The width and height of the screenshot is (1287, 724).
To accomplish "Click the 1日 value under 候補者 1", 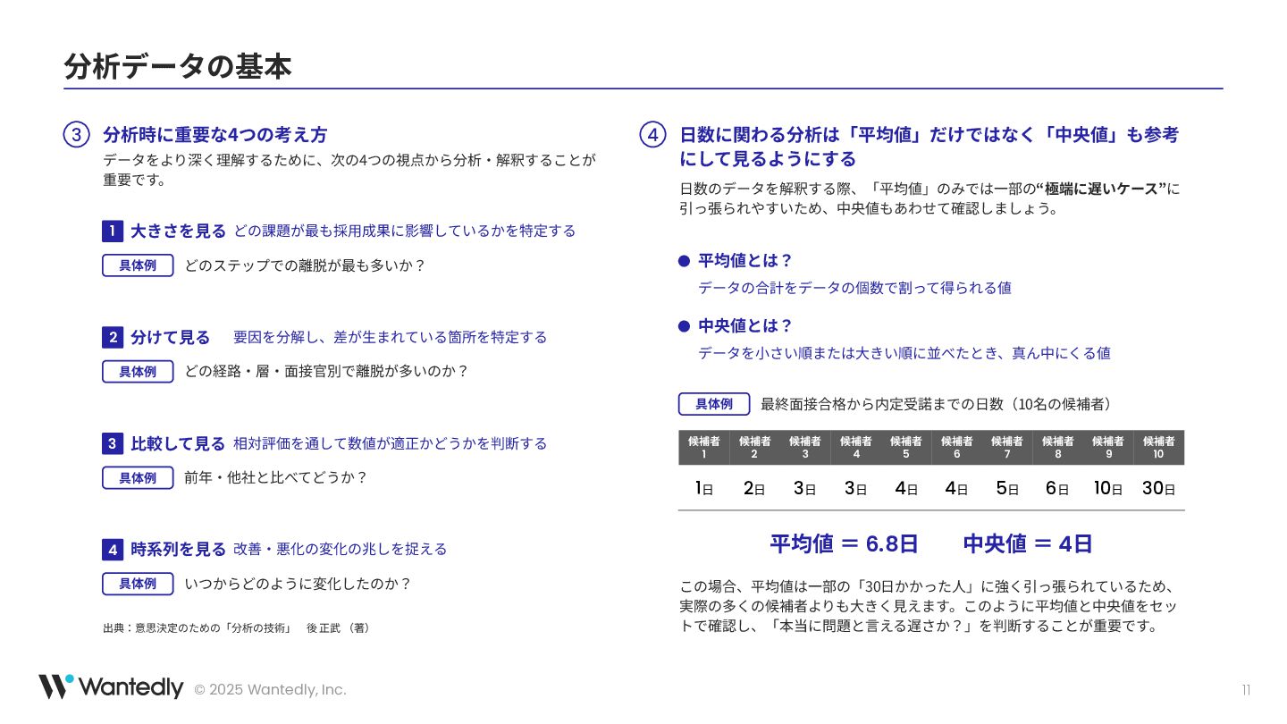I will pos(703,489).
